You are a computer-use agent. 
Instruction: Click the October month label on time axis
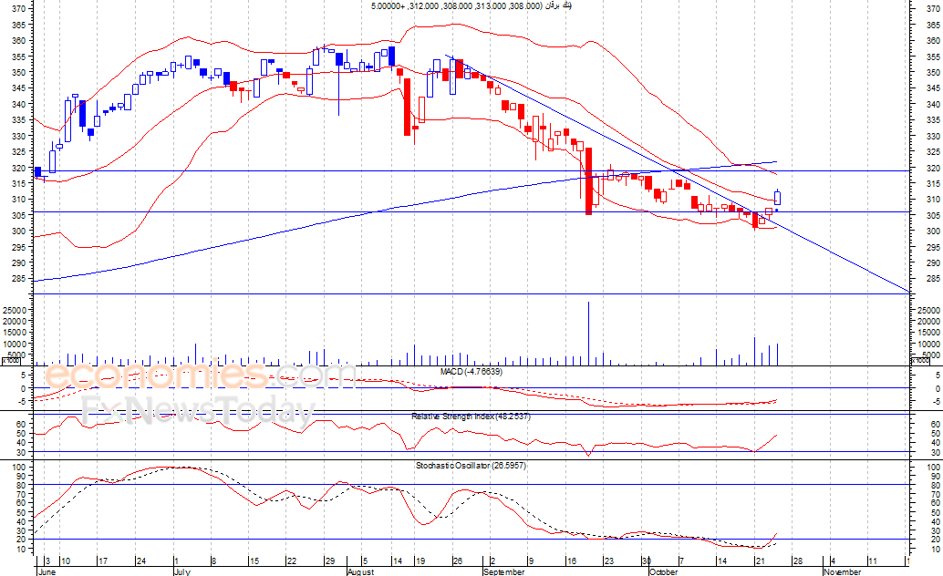pos(663,571)
